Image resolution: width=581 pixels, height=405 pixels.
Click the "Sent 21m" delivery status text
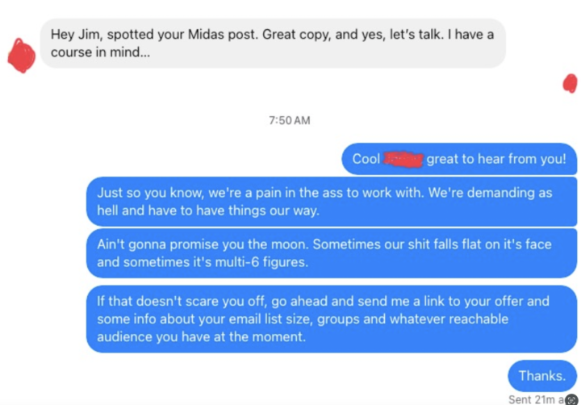click(x=534, y=399)
